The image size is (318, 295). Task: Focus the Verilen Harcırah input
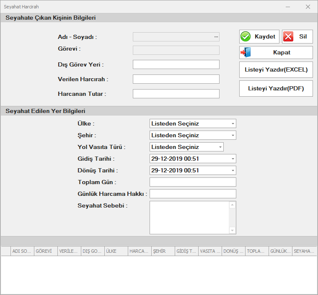tap(176, 79)
